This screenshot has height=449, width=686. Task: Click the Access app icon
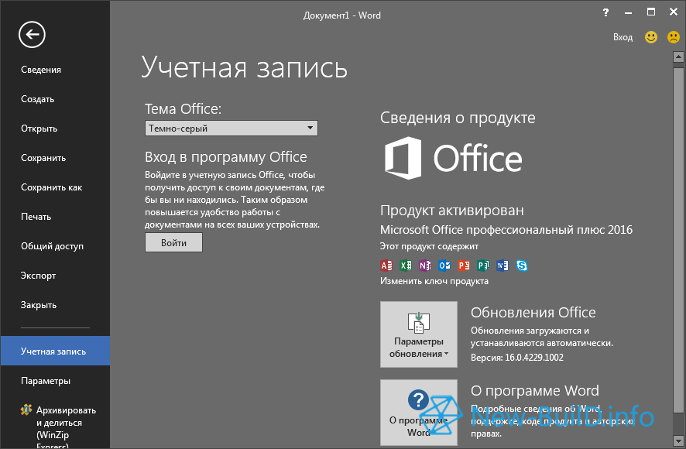click(386, 266)
